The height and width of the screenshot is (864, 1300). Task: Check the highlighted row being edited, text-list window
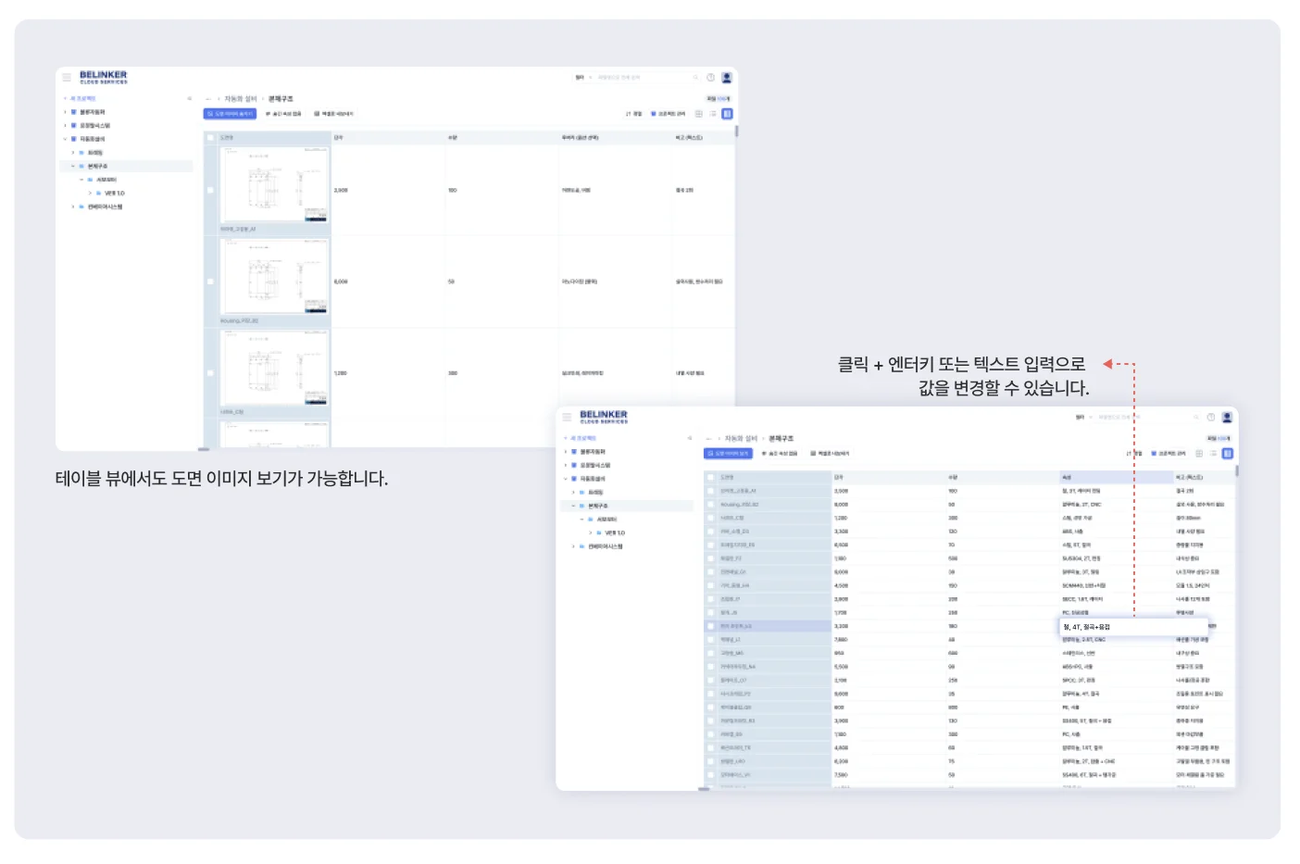(x=710, y=626)
